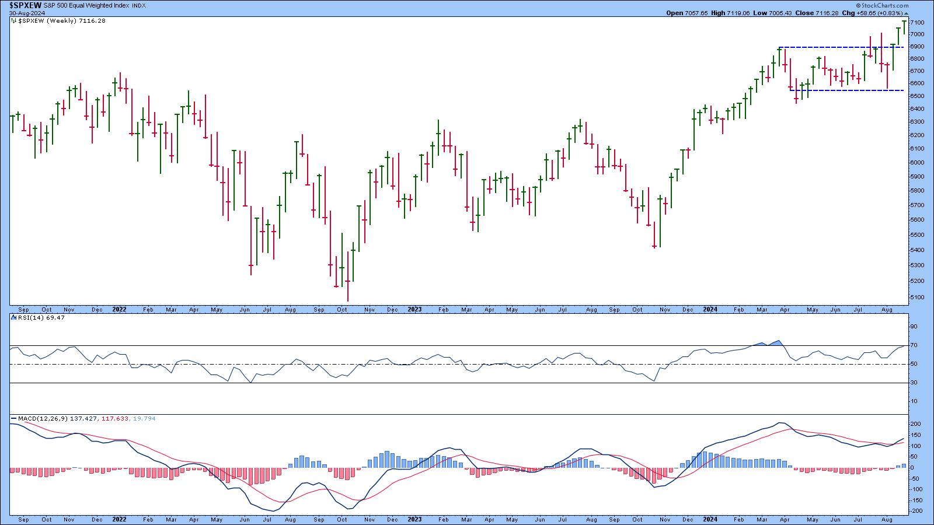The image size is (934, 525).
Task: Click the MACD histogram value 19.794
Action: [x=143, y=419]
